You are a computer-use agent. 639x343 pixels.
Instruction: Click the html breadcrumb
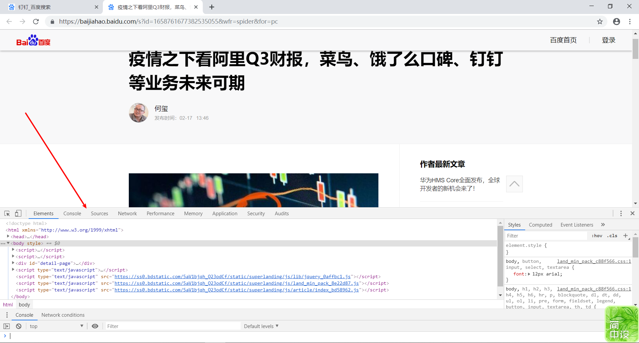[x=8, y=304]
